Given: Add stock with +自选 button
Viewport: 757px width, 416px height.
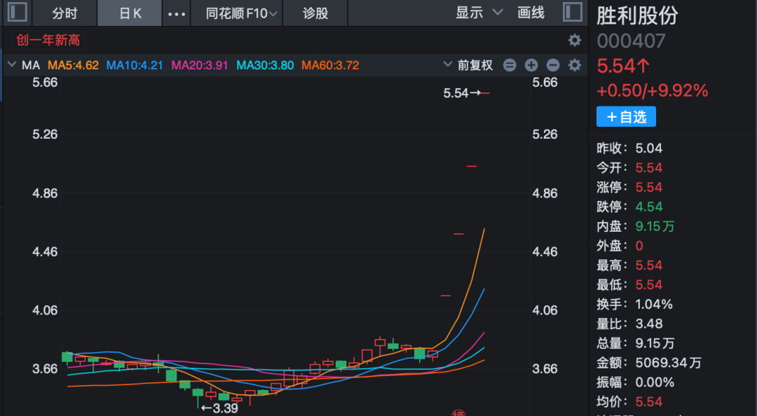Looking at the screenshot, I should 626,117.
